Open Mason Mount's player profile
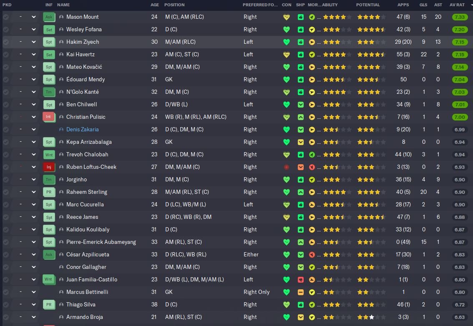This screenshot has width=473, height=326. (x=82, y=17)
